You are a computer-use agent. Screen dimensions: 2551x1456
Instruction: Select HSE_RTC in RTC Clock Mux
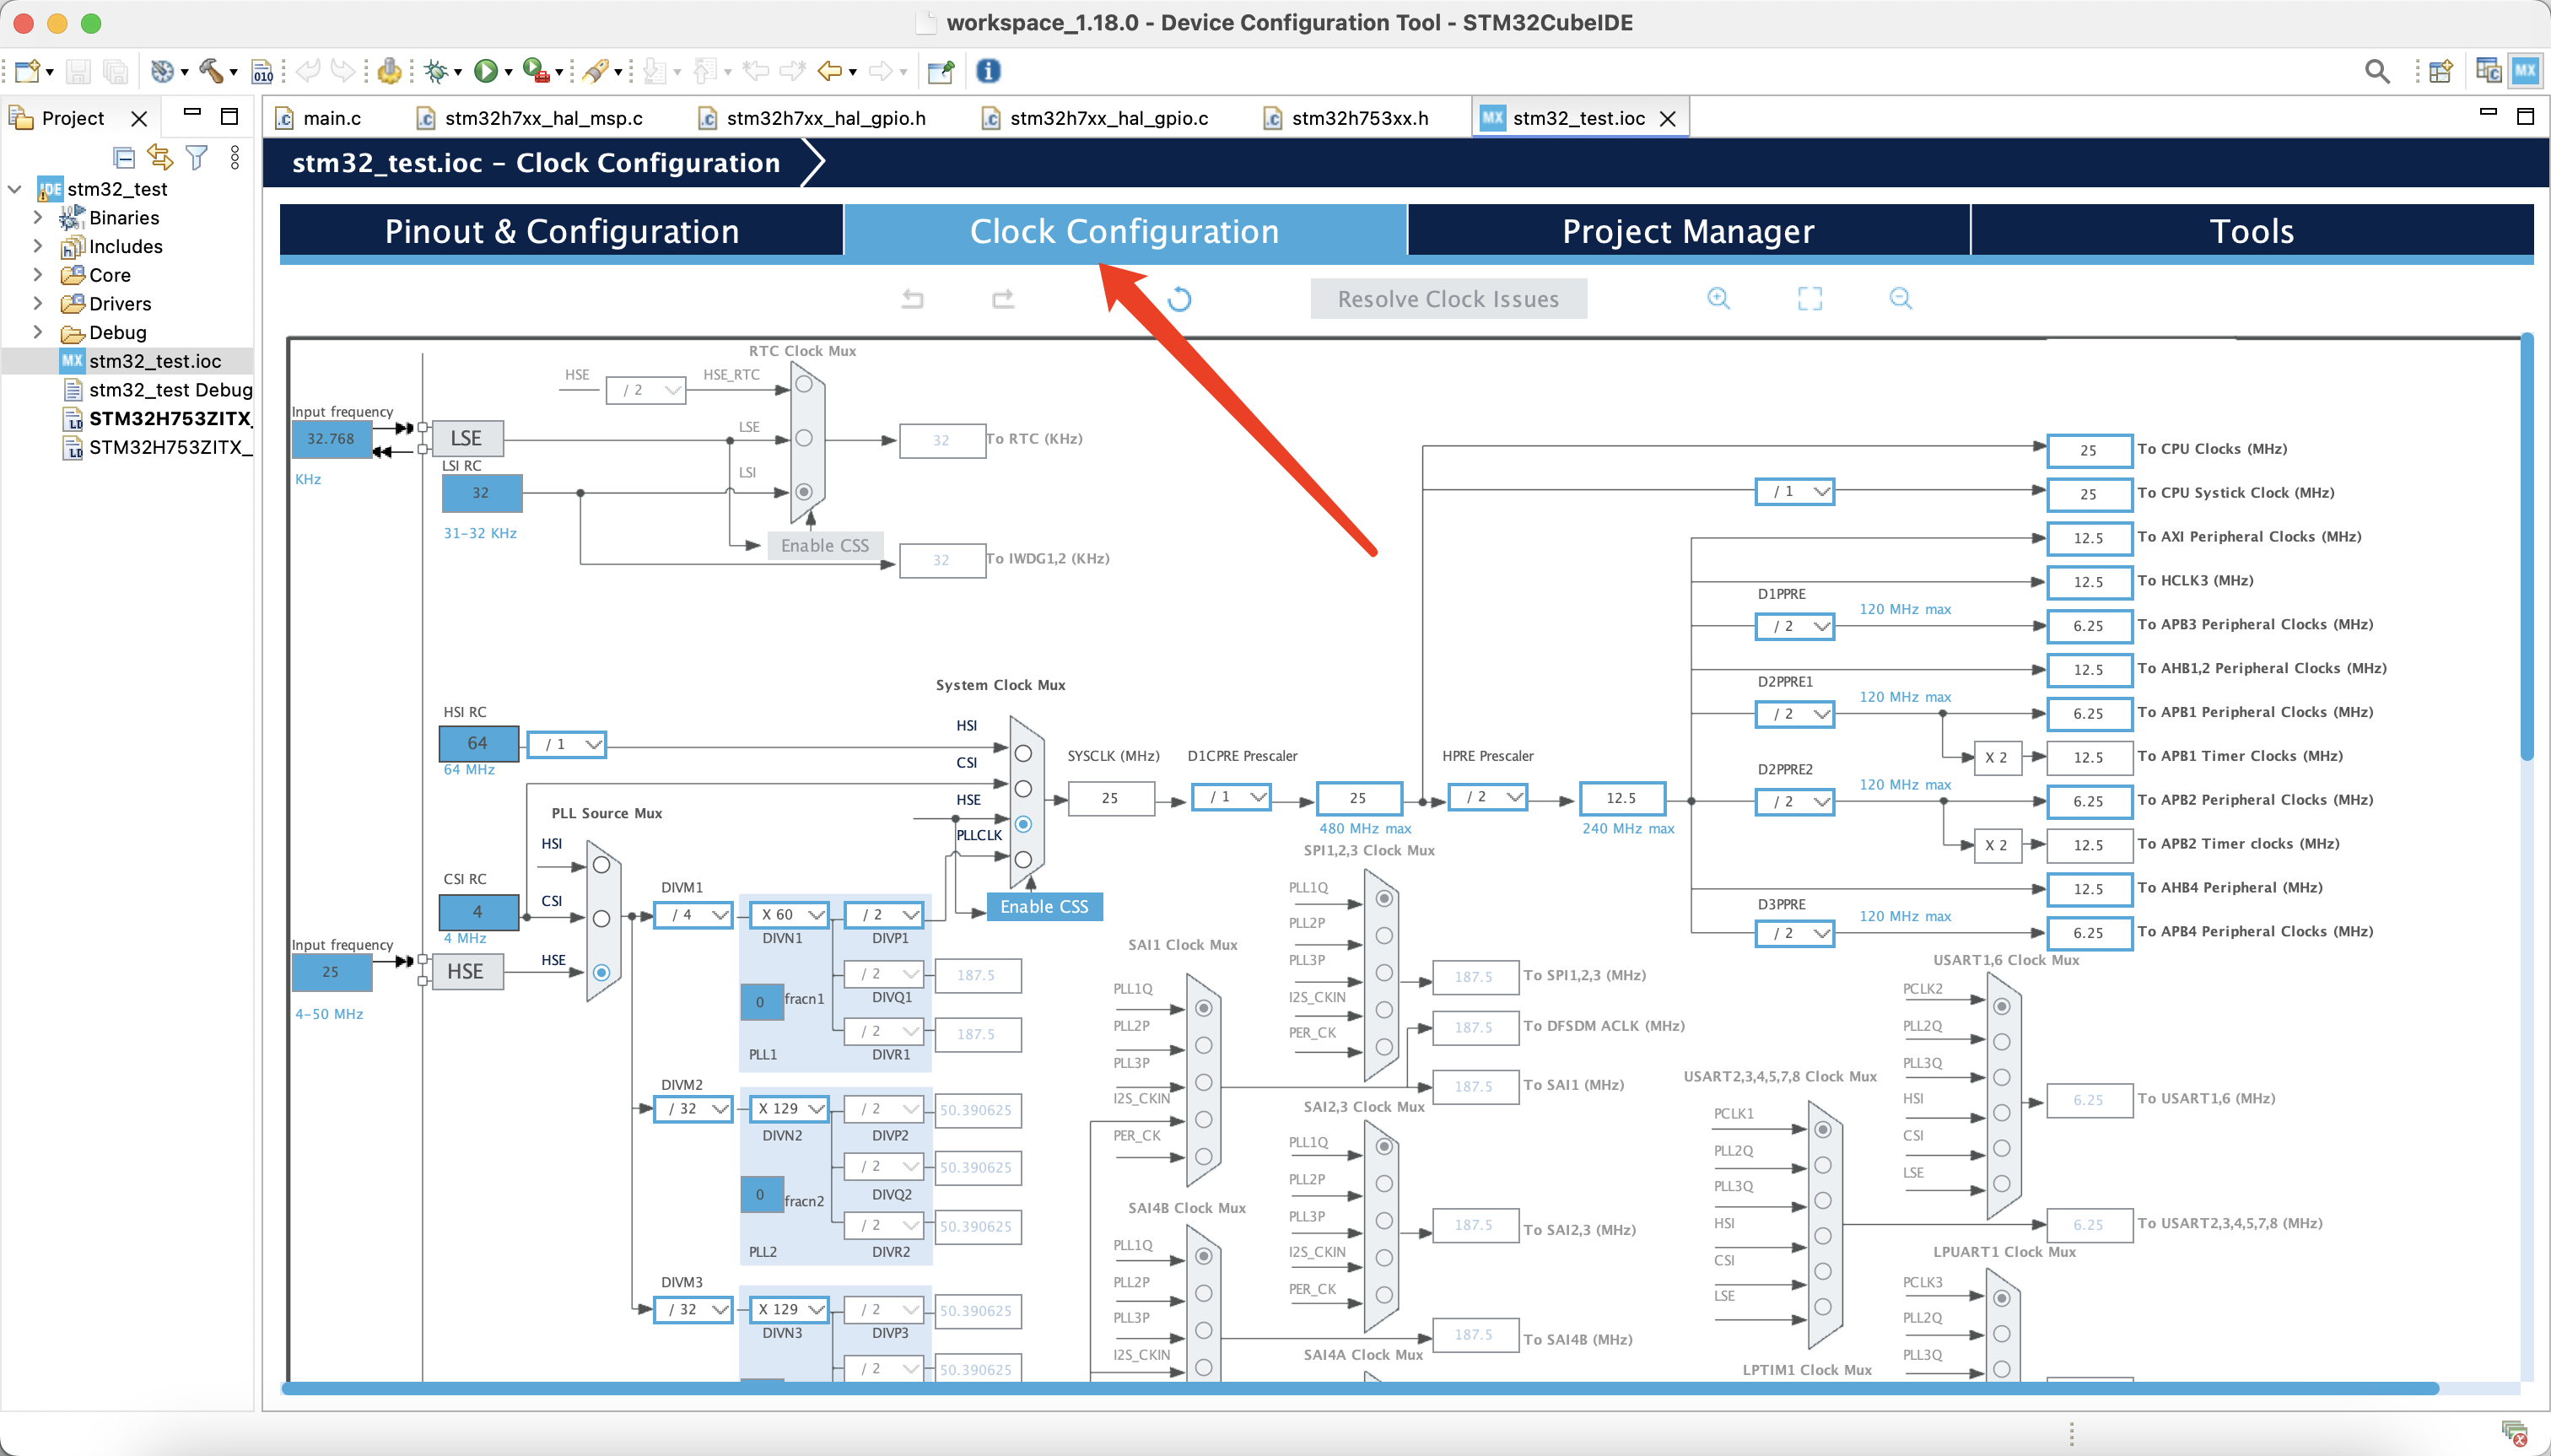804,385
